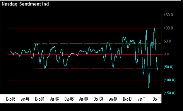The height and width of the screenshot is (111, 183).
Task: Click the Dec-06 x-axis label
Action: click(x=11, y=99)
